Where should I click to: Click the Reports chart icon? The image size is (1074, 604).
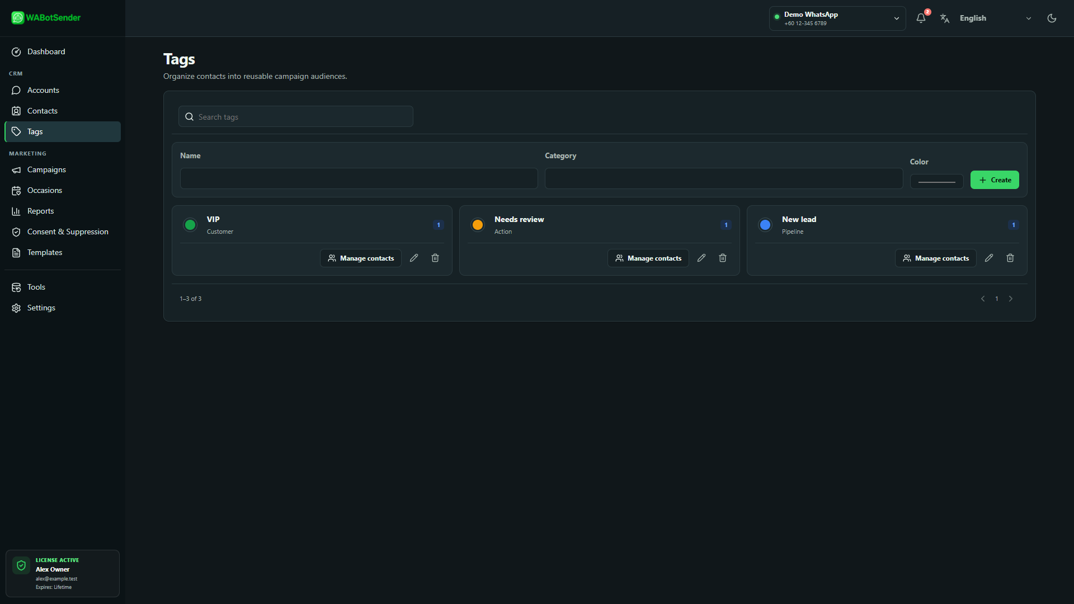[16, 211]
